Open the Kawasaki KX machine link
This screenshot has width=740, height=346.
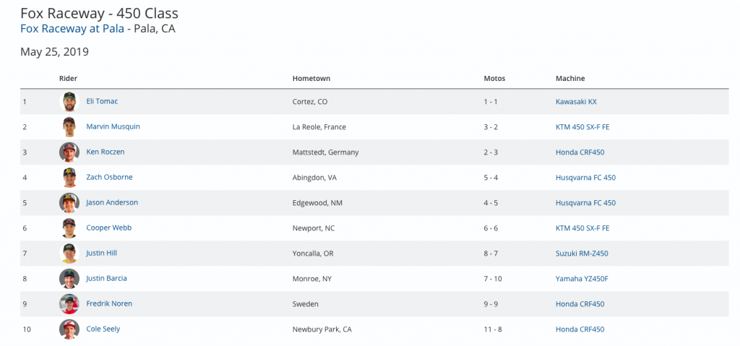click(x=576, y=102)
